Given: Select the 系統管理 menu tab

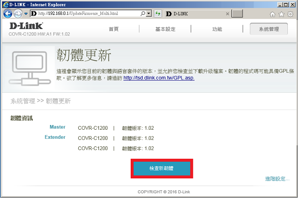Looking at the screenshot, I should 269,29.
